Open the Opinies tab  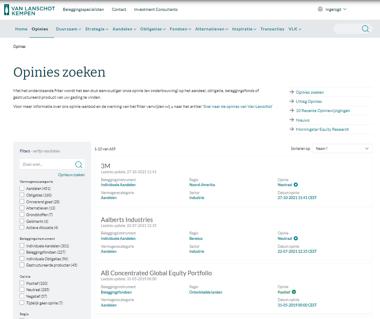pos(40,29)
